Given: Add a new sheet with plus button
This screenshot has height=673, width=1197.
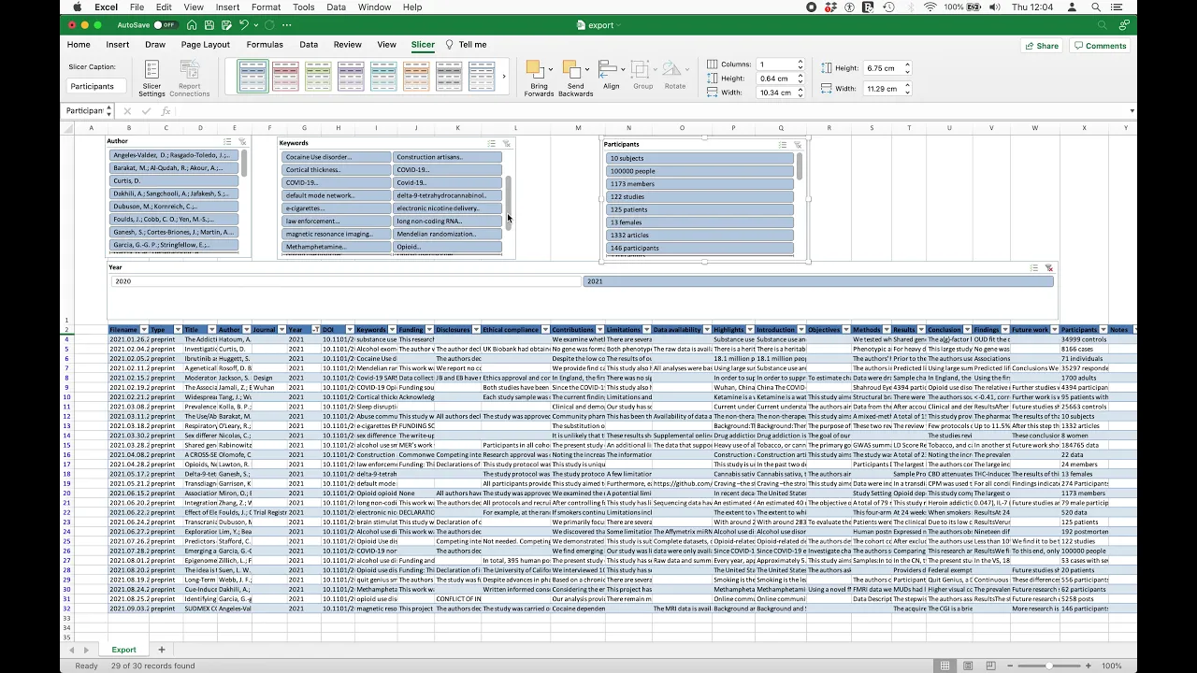Looking at the screenshot, I should click(x=161, y=650).
